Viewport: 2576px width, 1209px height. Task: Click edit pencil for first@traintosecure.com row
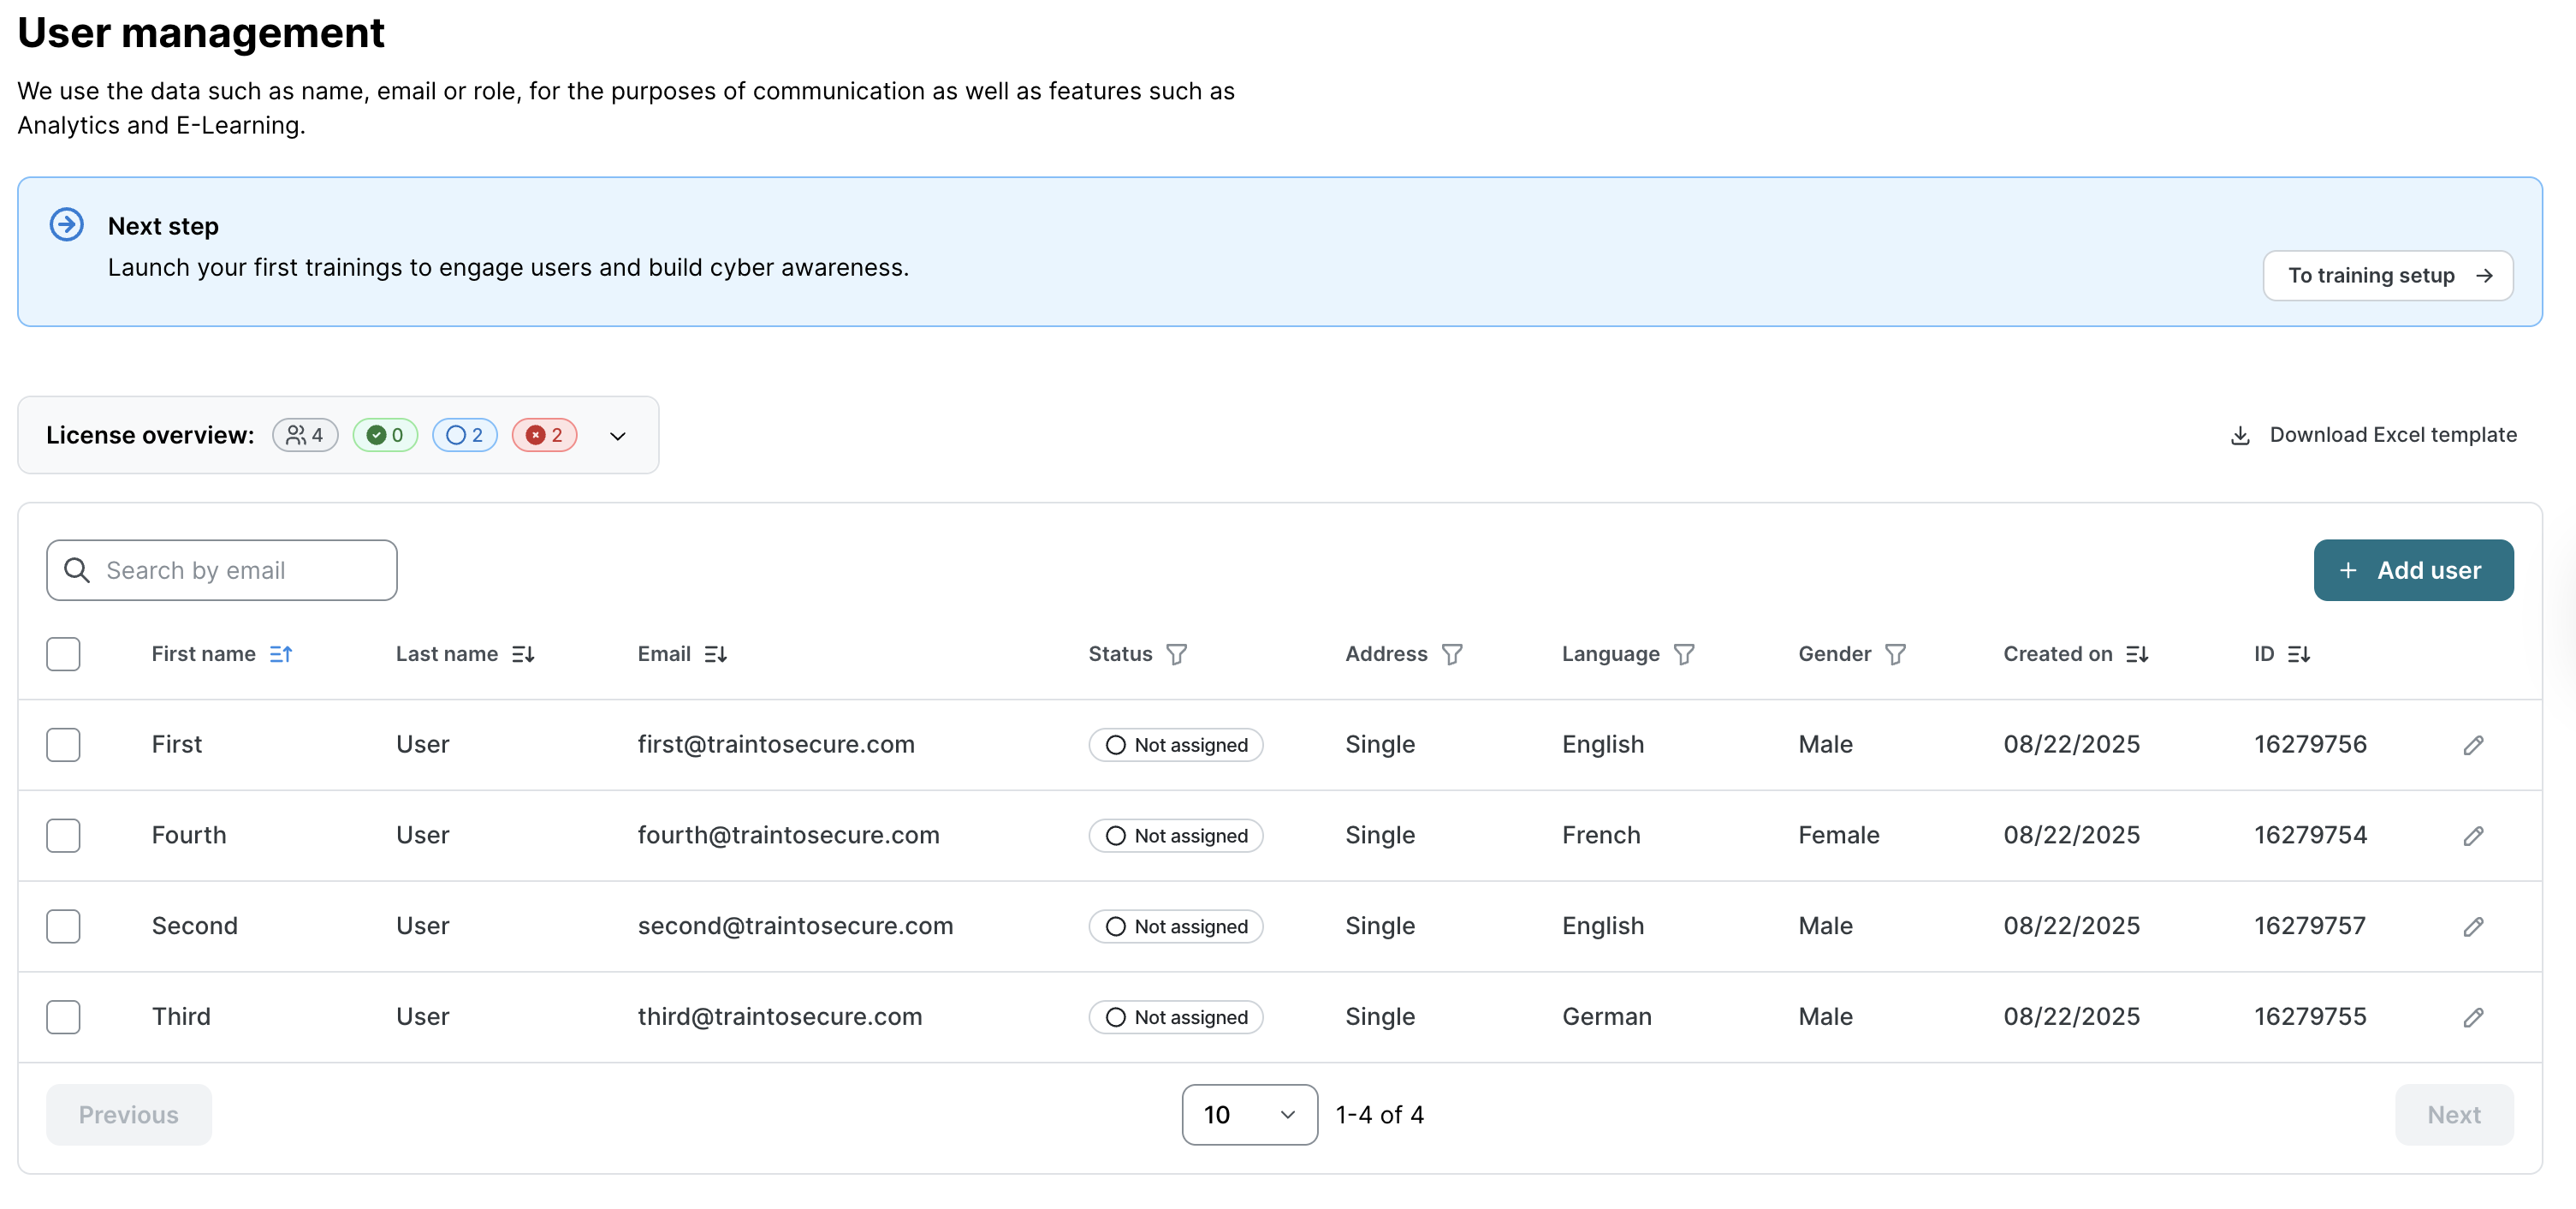tap(2472, 745)
